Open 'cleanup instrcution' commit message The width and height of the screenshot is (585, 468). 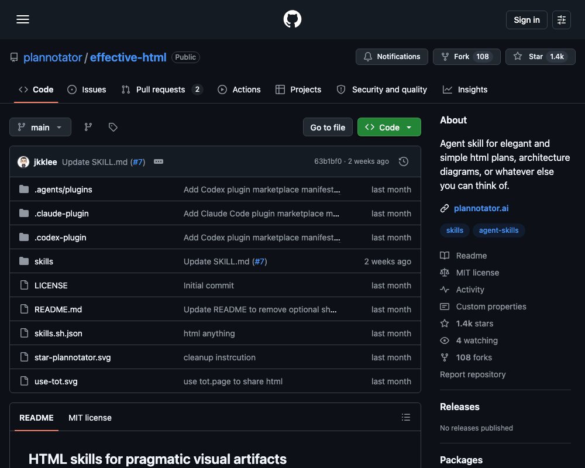coord(219,357)
